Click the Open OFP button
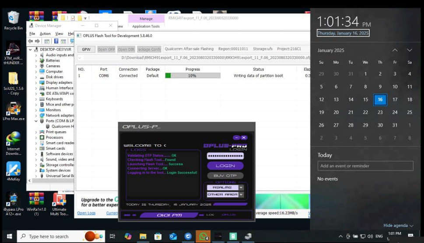 point(106,49)
